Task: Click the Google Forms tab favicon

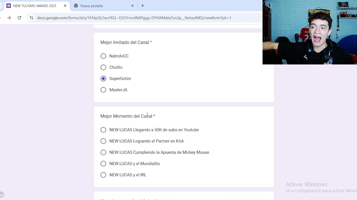Action: coord(9,6)
